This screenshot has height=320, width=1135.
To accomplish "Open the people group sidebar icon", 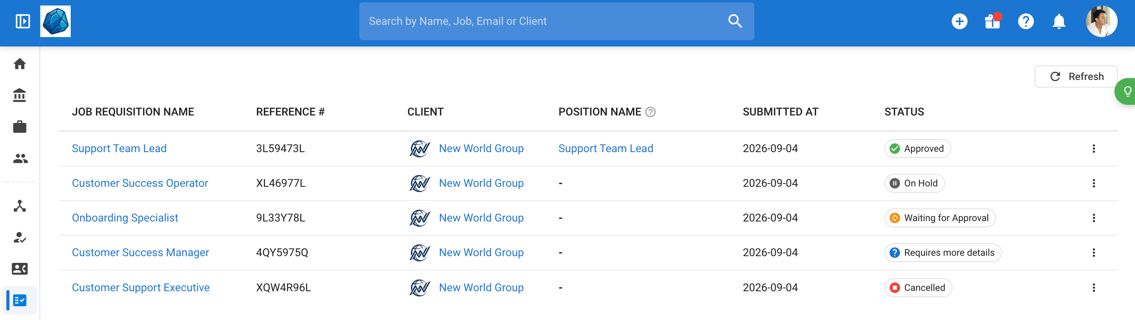I will 20,158.
